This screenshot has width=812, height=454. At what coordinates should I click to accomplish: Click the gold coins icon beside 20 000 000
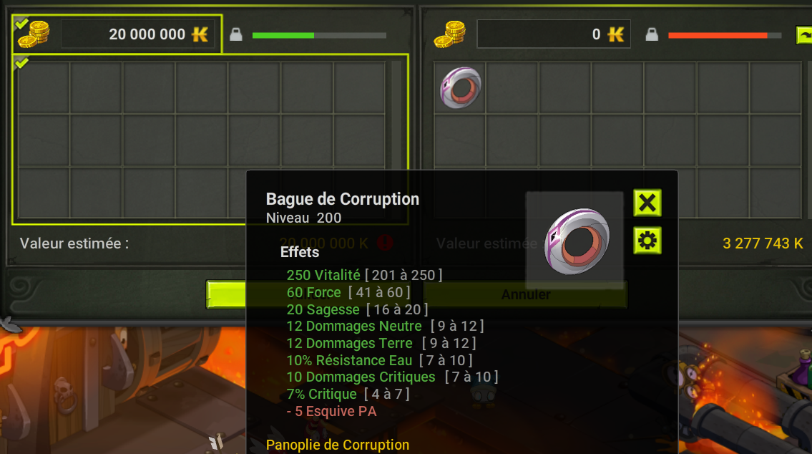(x=34, y=34)
